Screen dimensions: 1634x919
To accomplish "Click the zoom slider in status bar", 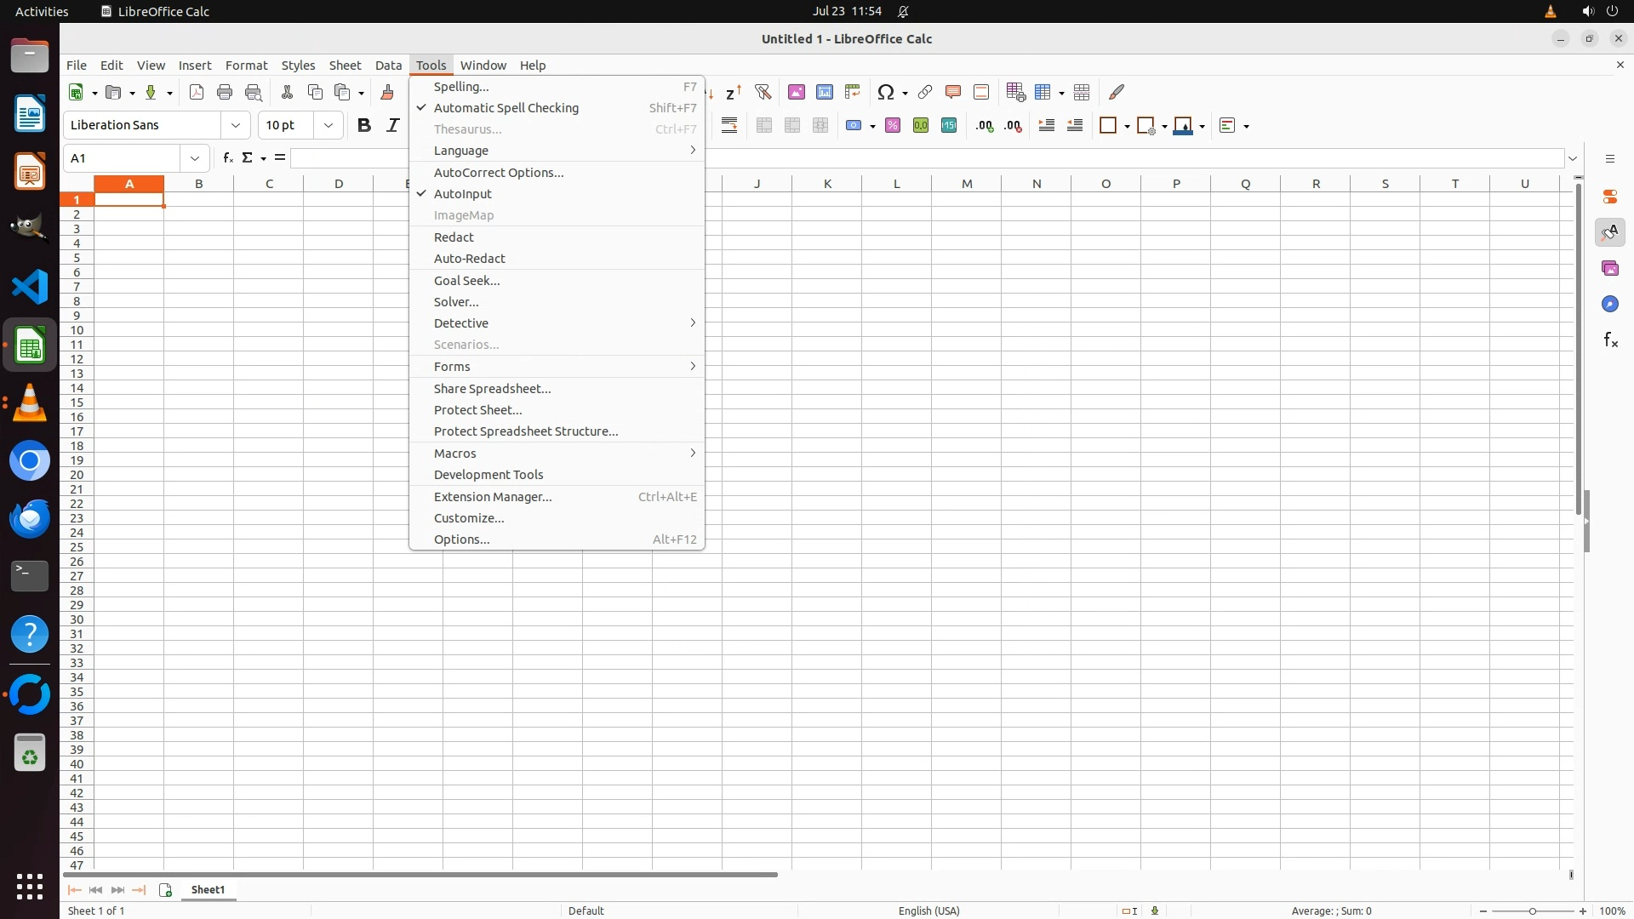I will click(1533, 911).
